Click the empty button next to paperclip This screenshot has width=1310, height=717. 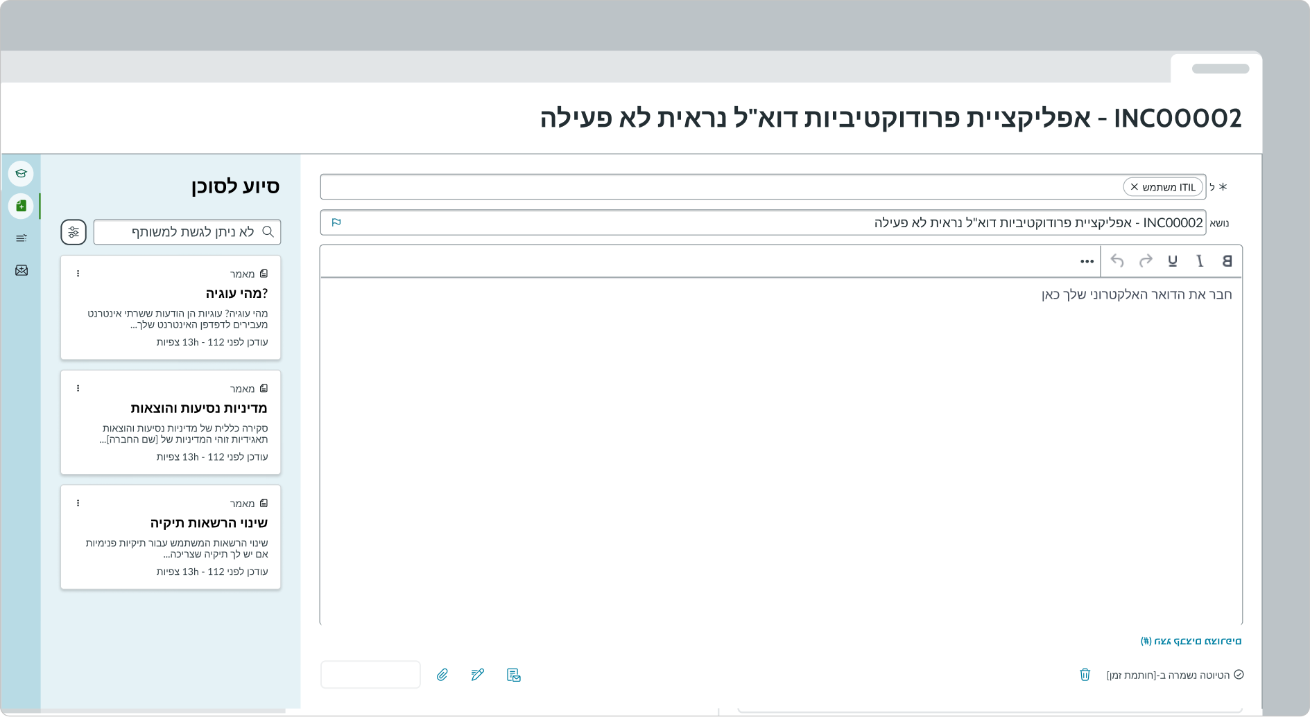click(x=370, y=675)
